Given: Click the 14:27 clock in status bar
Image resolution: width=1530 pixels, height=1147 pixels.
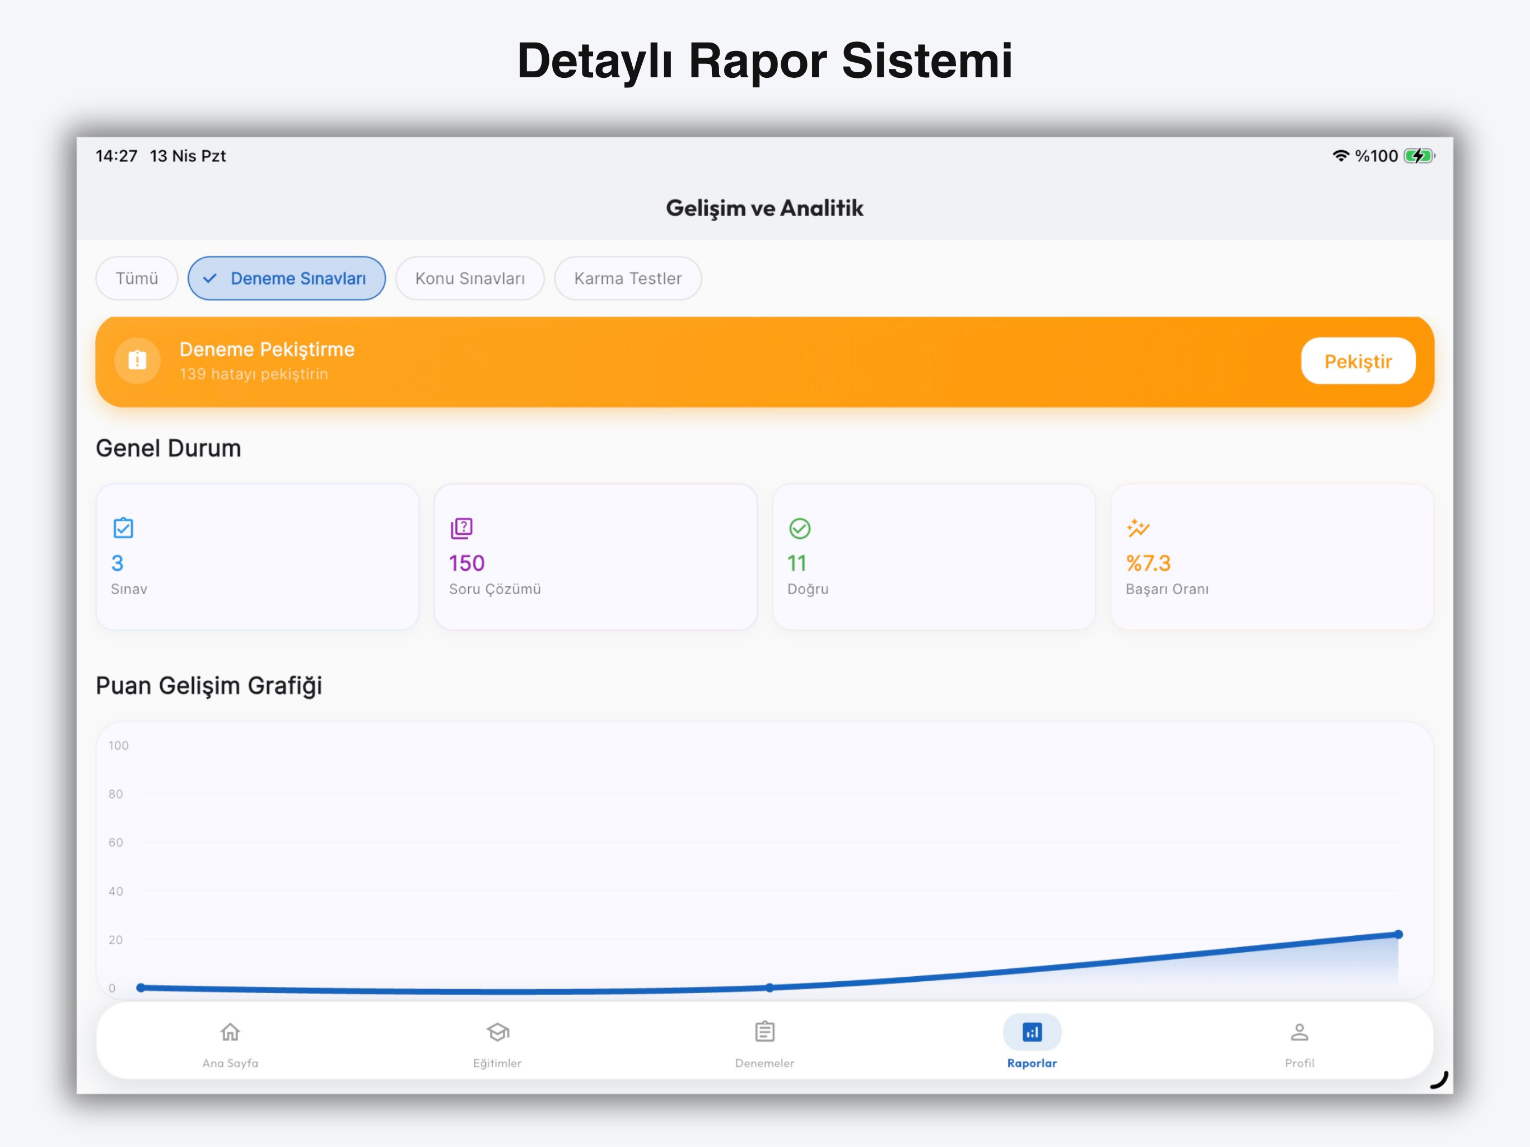Looking at the screenshot, I should point(116,156).
